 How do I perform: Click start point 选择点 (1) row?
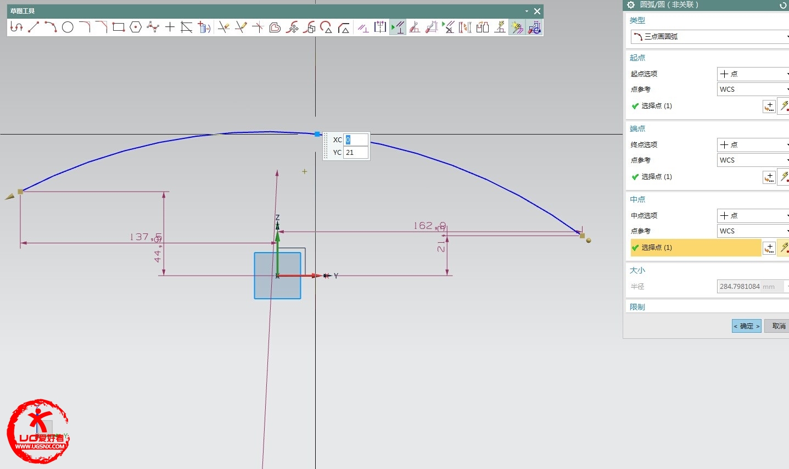pos(696,106)
